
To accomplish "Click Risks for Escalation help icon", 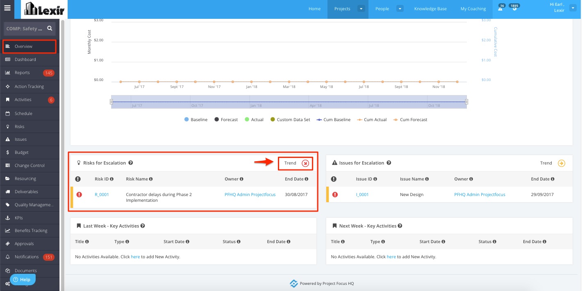I will 131,163.
